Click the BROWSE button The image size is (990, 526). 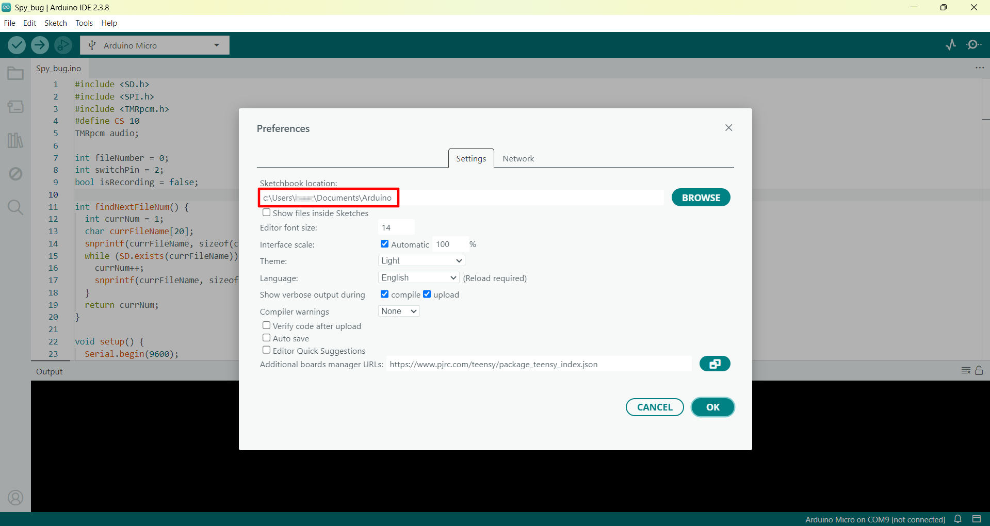point(701,198)
